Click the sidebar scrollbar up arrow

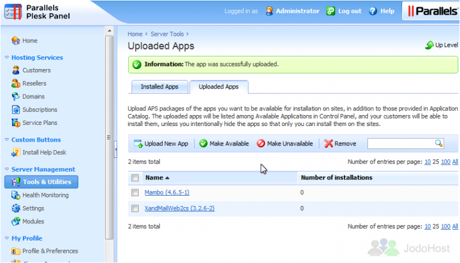pyautogui.click(x=109, y=31)
